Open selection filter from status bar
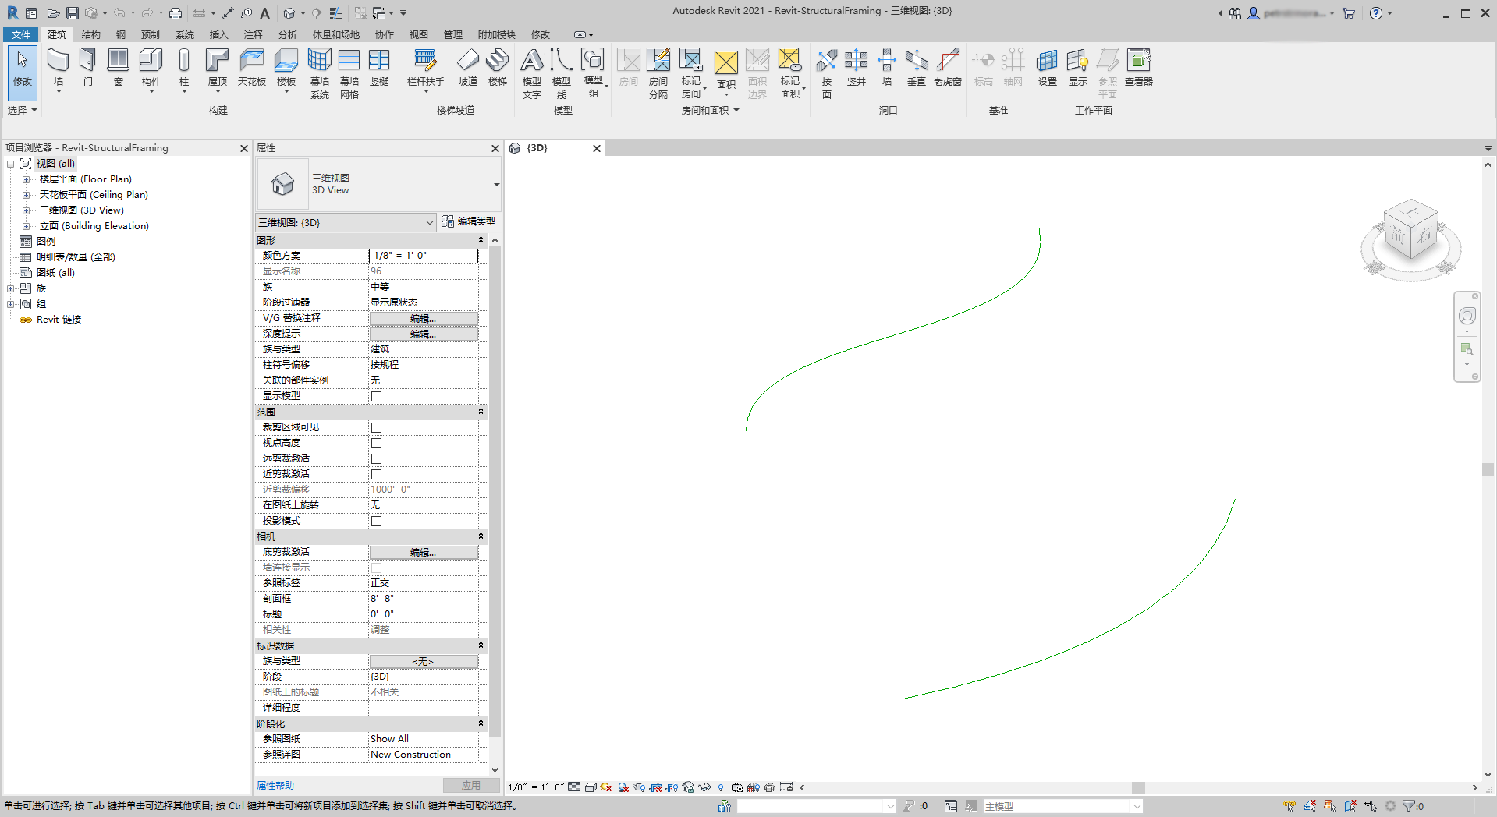Screen dimensions: 1497x817 click(x=1409, y=806)
